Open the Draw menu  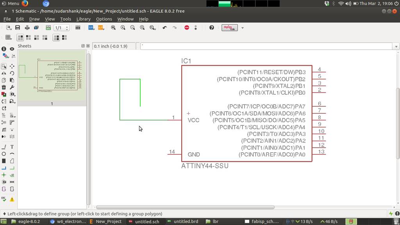coord(34,19)
